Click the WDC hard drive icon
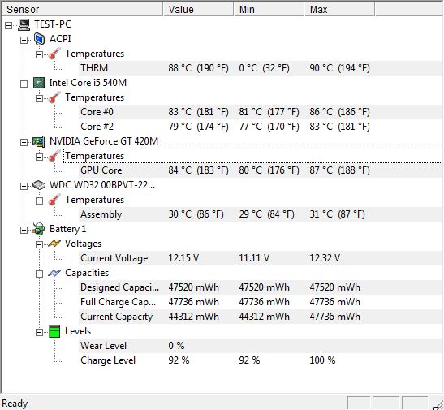The width and height of the screenshot is (444, 410). (x=39, y=185)
